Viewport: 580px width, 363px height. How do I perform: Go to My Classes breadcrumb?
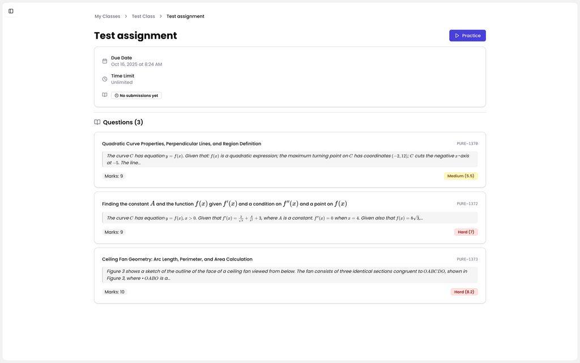coord(107,16)
